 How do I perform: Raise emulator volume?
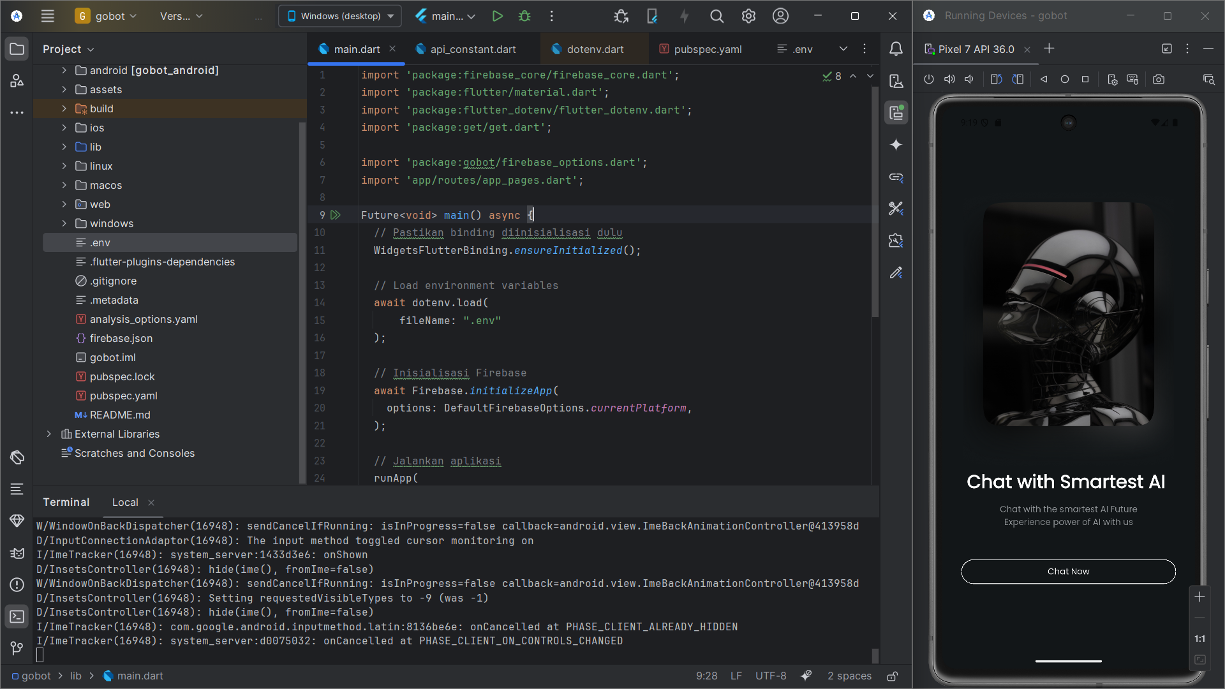949,79
